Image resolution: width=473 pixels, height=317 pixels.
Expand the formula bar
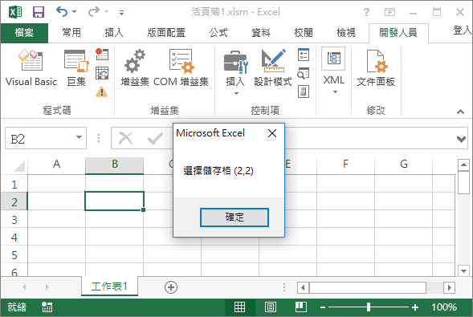click(461, 139)
